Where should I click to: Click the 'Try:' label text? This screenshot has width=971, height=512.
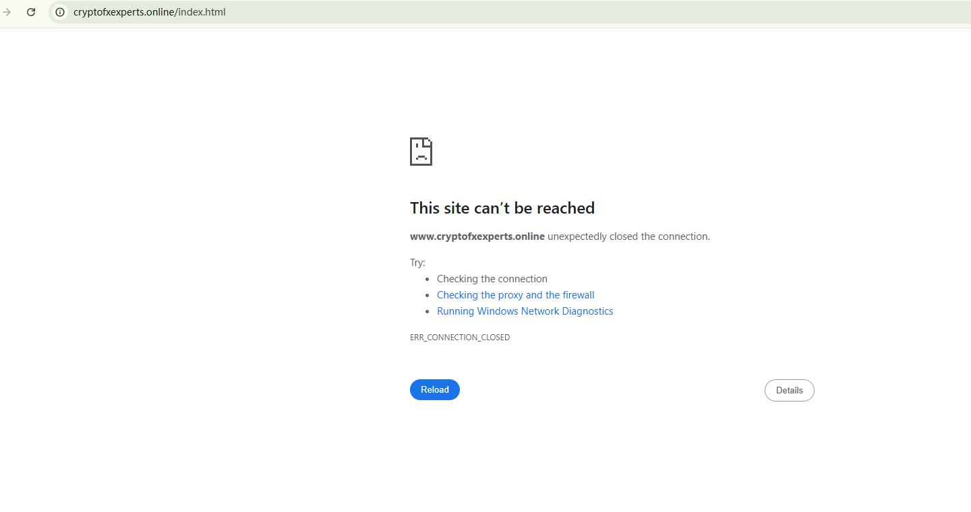(417, 263)
